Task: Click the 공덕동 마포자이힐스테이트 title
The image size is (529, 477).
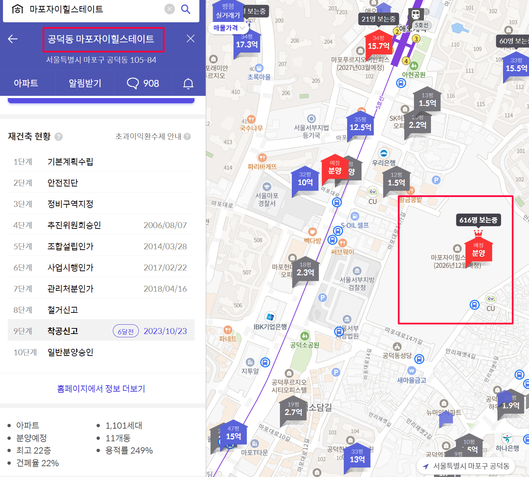Action: click(101, 39)
